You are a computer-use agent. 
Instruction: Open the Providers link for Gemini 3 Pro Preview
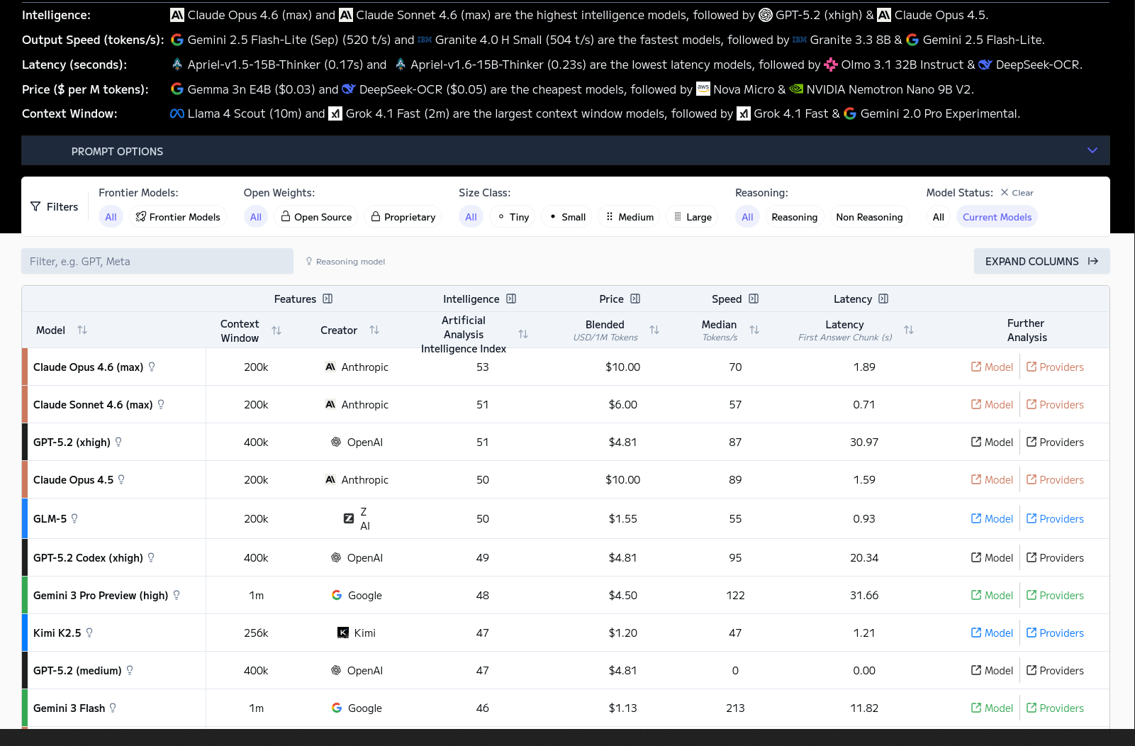click(1055, 595)
